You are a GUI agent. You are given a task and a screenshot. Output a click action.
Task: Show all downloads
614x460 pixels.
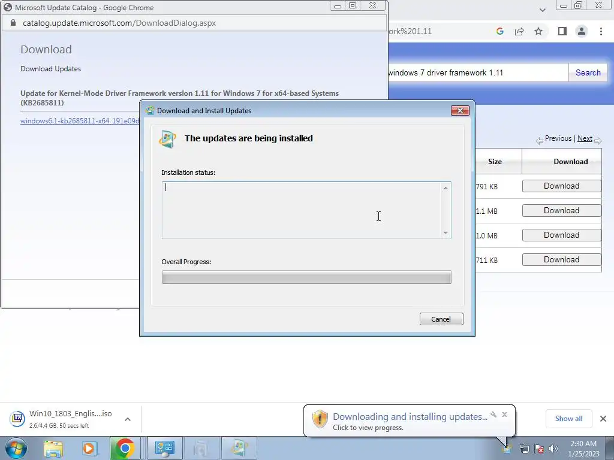click(568, 419)
